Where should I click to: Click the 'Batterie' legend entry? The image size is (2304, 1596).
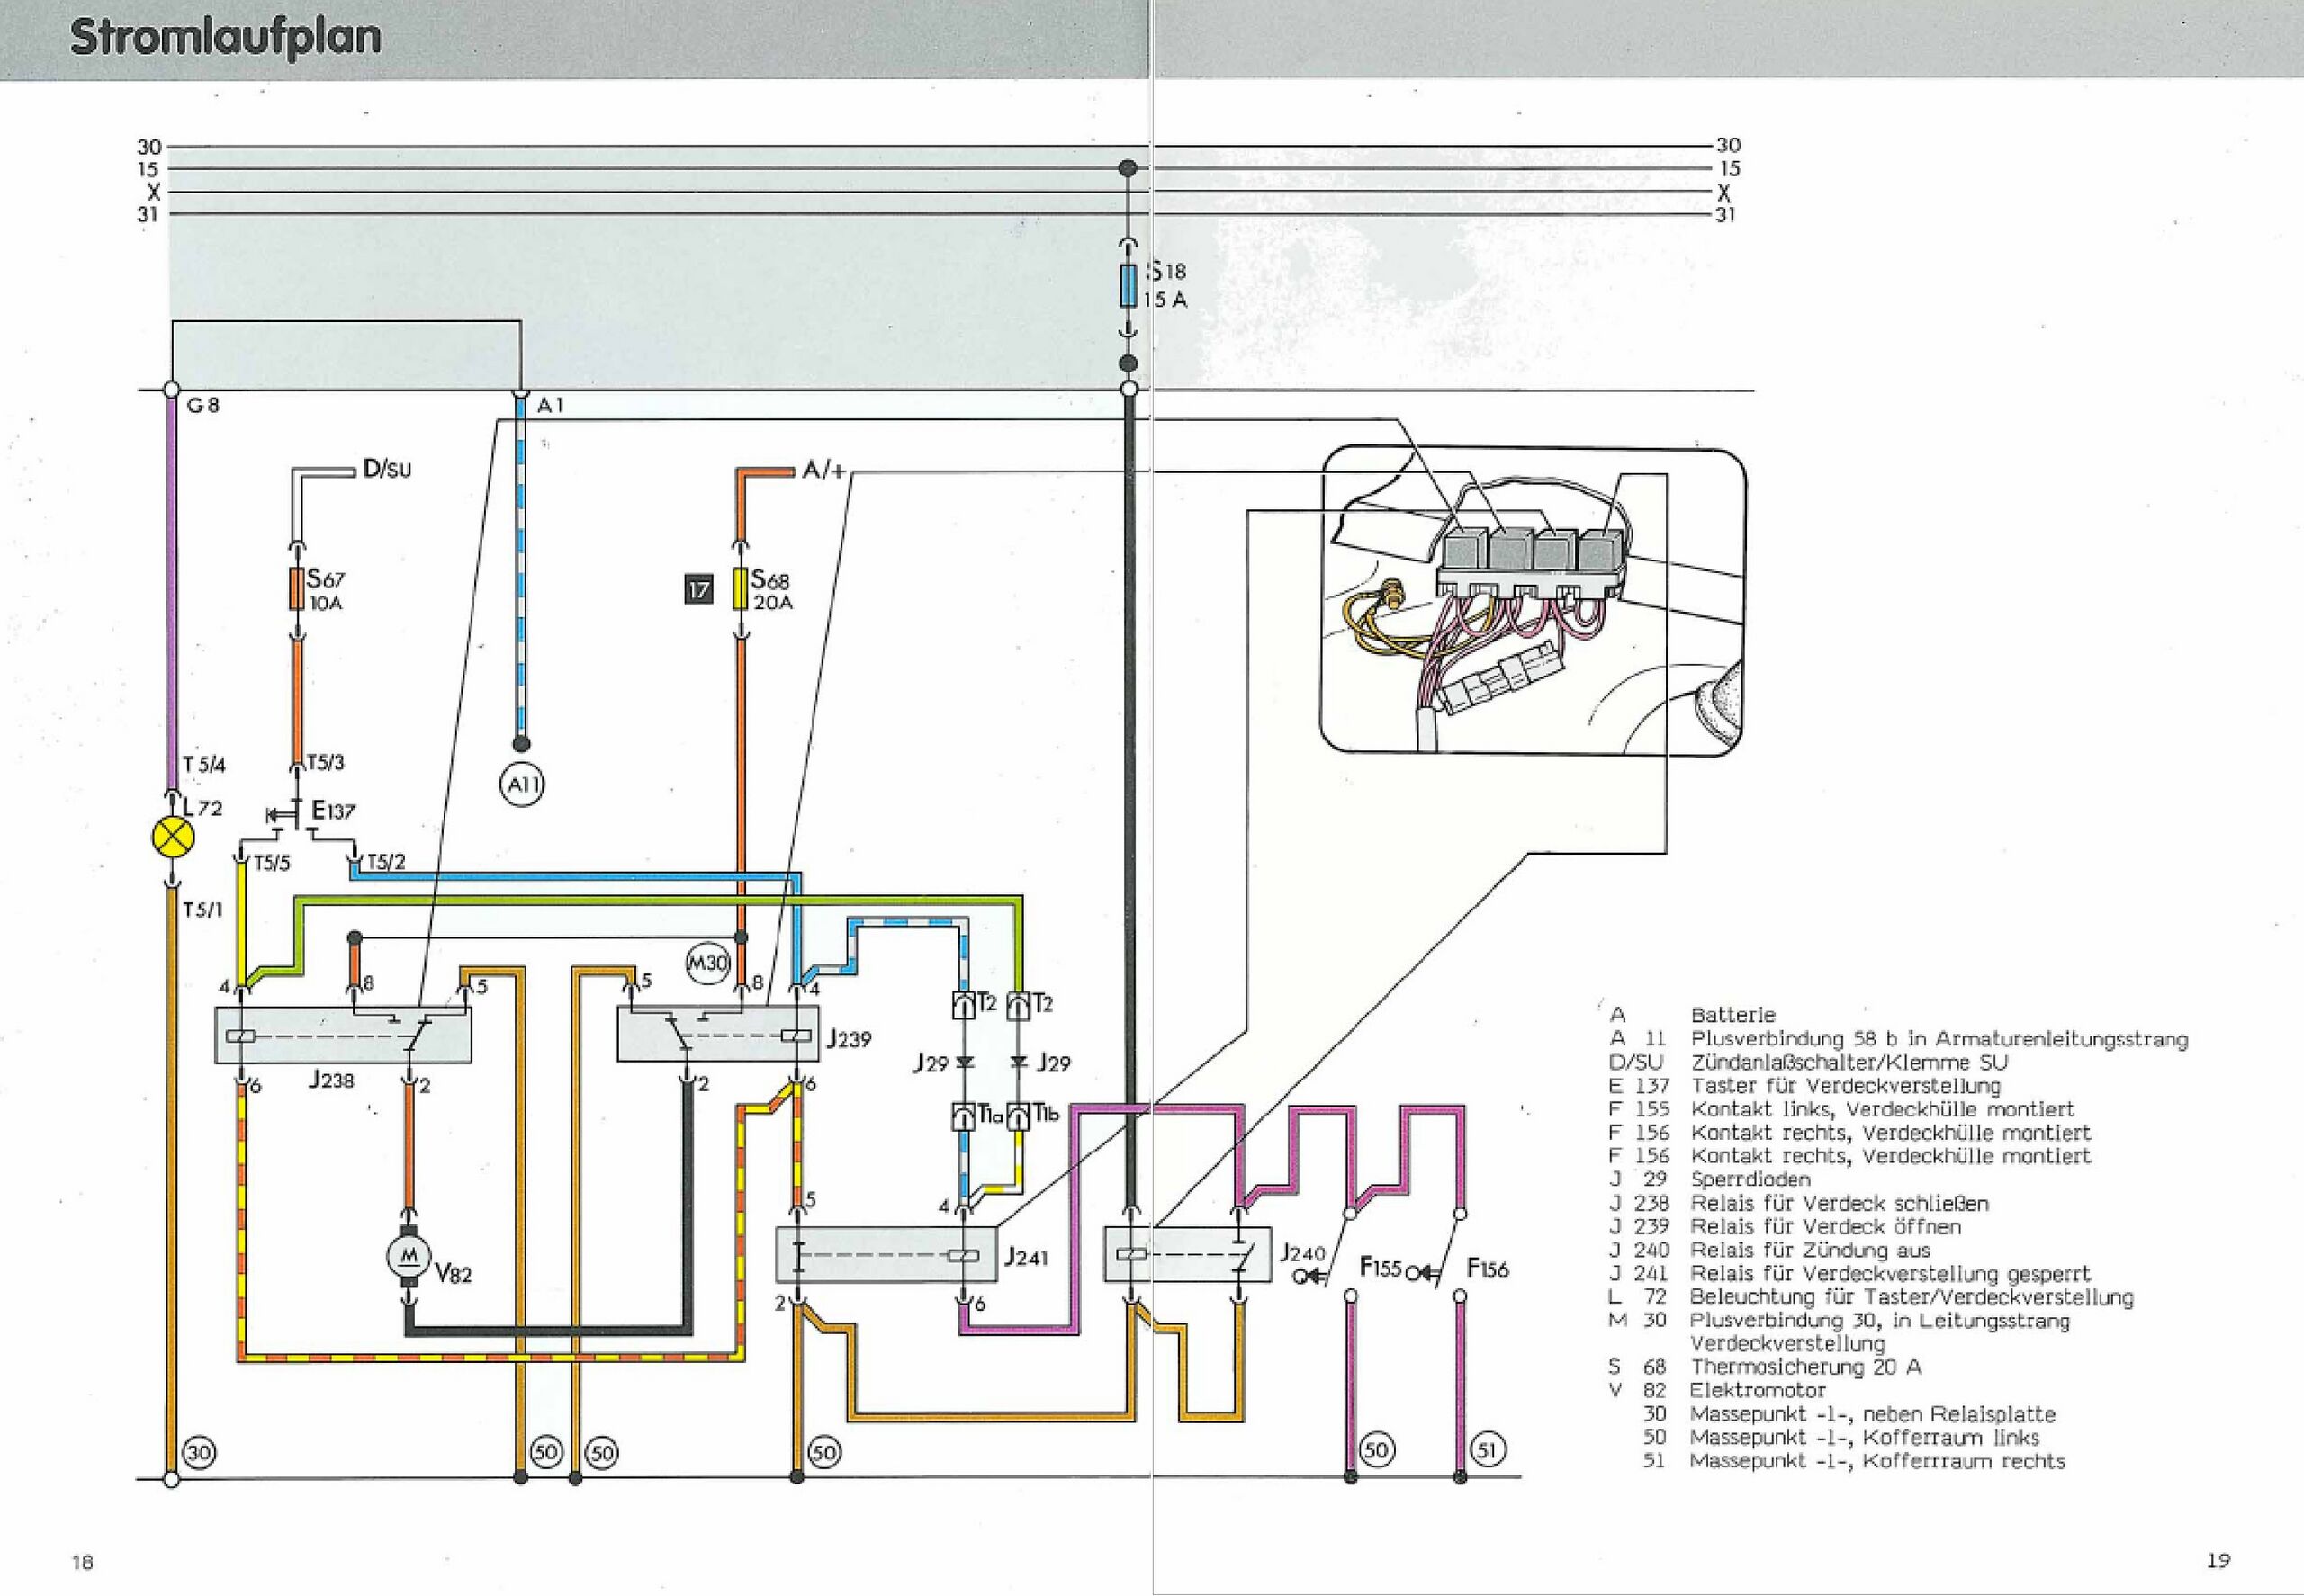click(x=1732, y=1016)
